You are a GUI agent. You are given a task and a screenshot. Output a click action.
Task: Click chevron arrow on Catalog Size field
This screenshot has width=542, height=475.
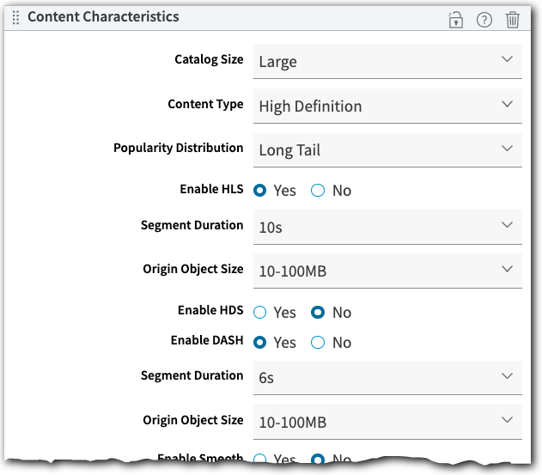(x=507, y=60)
